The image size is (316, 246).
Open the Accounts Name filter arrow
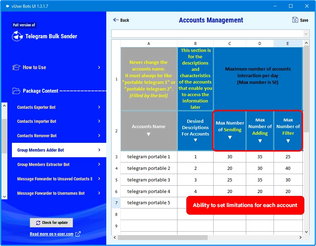148,134
